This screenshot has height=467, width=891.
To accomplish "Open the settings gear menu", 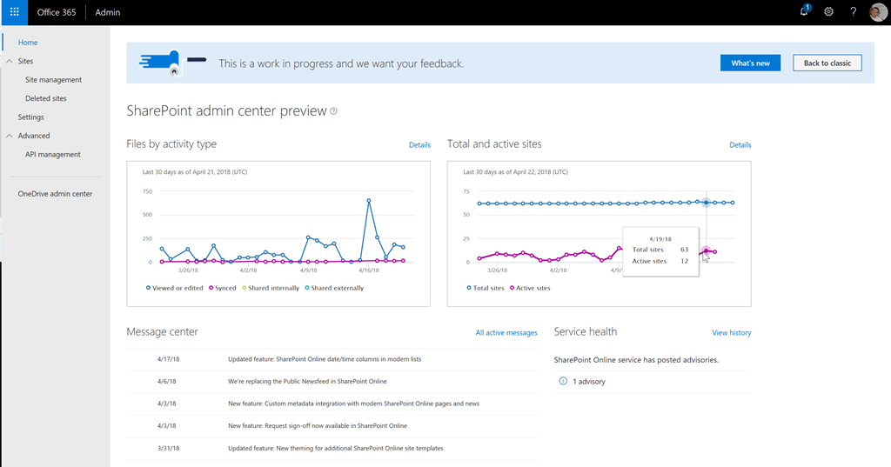I will coord(828,12).
